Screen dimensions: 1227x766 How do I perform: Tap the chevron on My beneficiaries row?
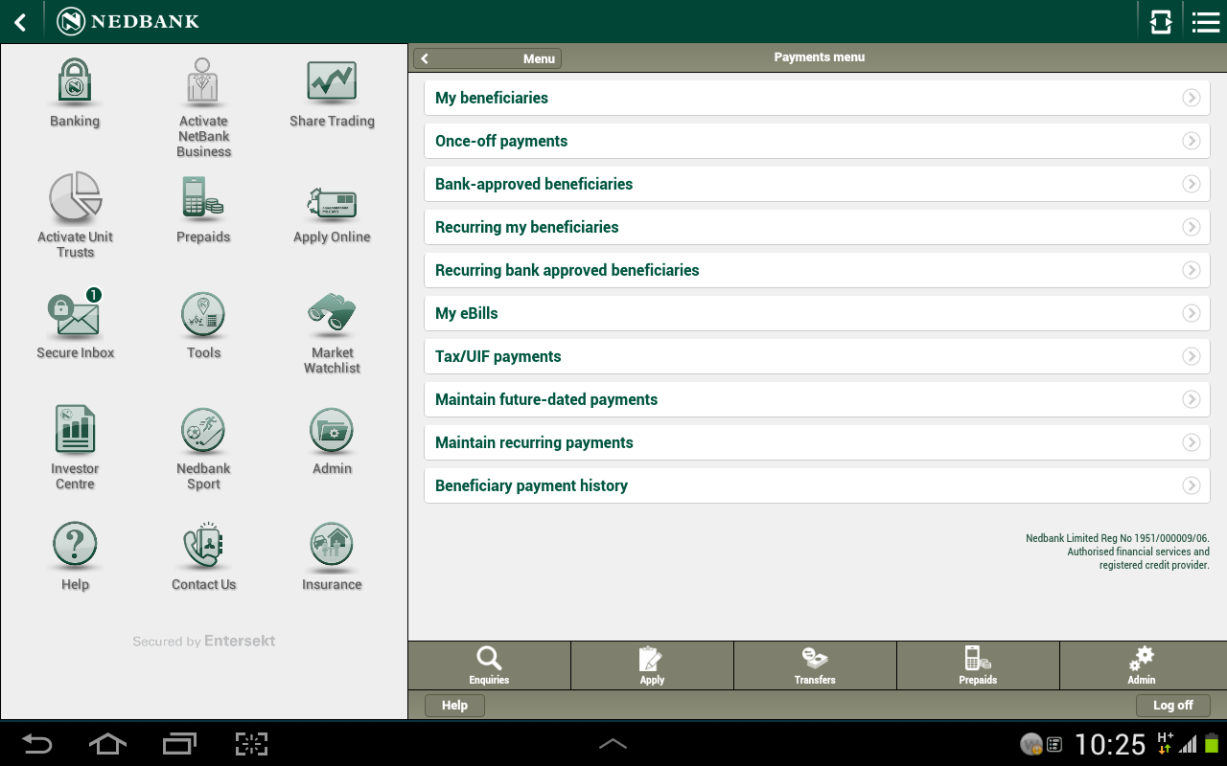[x=1192, y=98]
